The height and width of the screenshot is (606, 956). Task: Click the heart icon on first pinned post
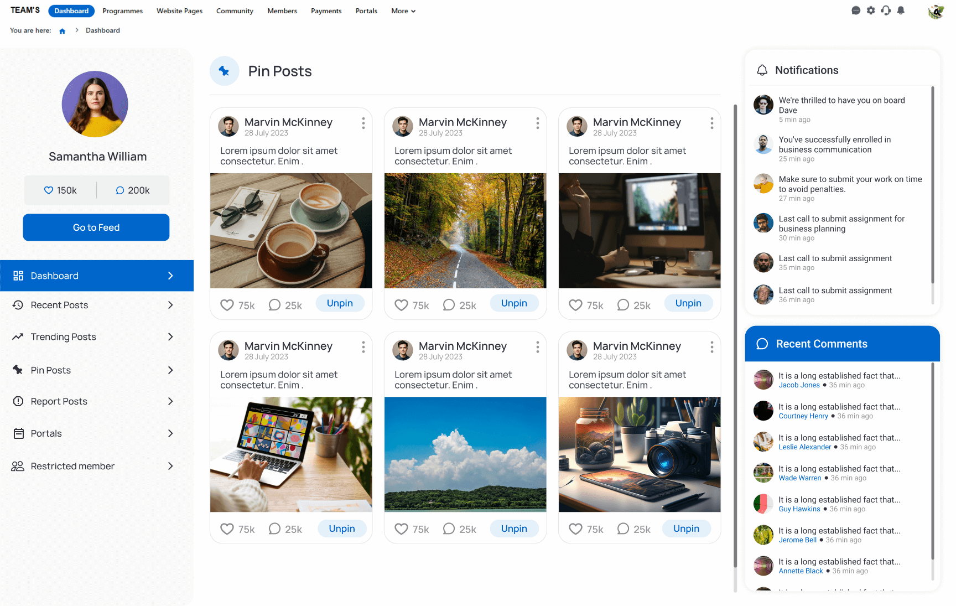pos(227,305)
